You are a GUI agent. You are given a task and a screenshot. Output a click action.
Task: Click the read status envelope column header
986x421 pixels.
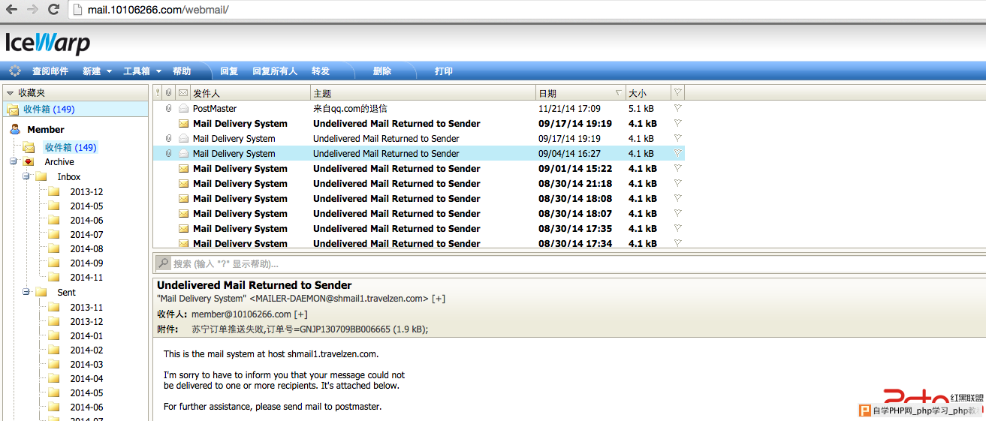click(x=183, y=93)
